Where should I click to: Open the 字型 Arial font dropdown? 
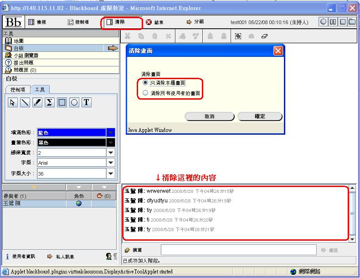[111, 163]
